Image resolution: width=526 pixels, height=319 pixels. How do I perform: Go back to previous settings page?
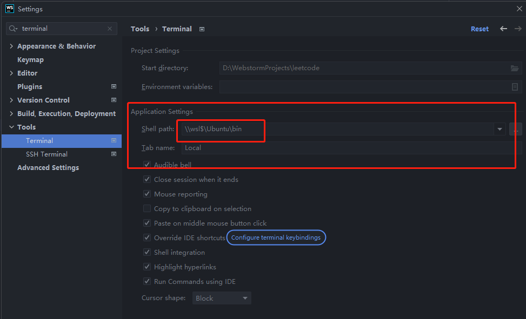coord(503,29)
